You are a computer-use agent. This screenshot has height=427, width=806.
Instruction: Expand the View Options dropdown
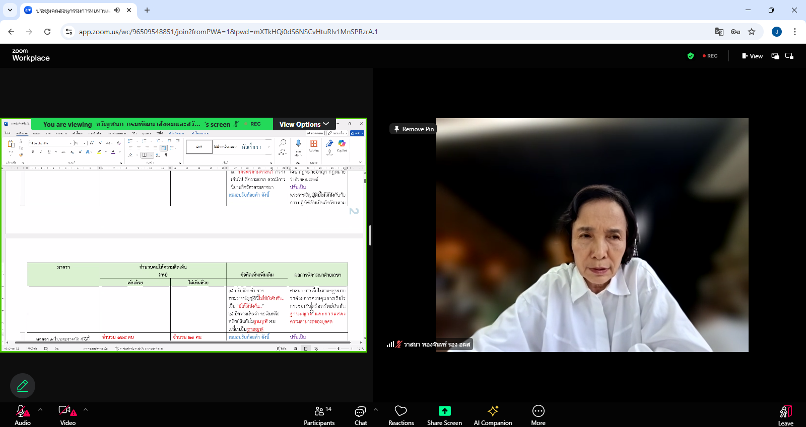(x=304, y=124)
